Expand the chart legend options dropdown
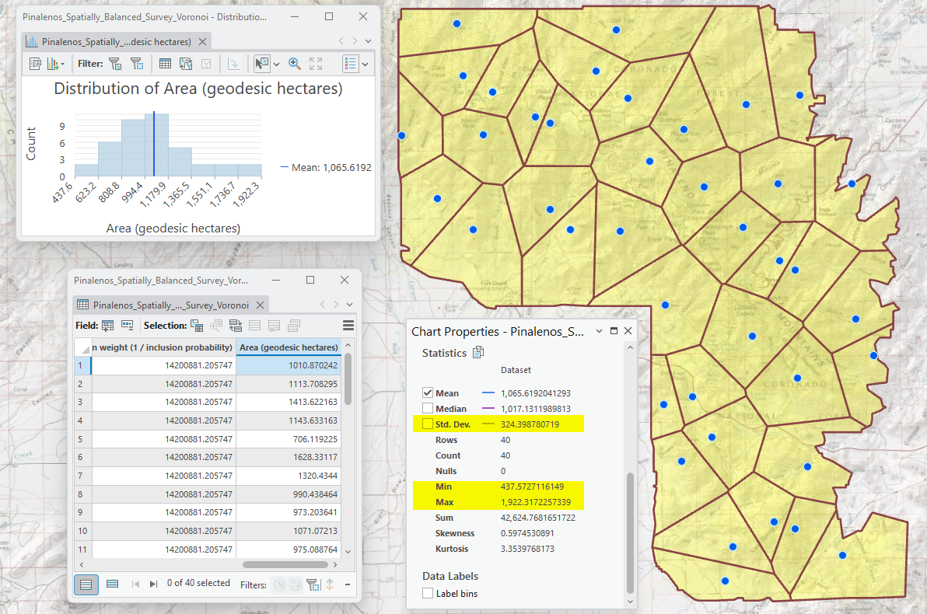The width and height of the screenshot is (927, 614). 366,64
